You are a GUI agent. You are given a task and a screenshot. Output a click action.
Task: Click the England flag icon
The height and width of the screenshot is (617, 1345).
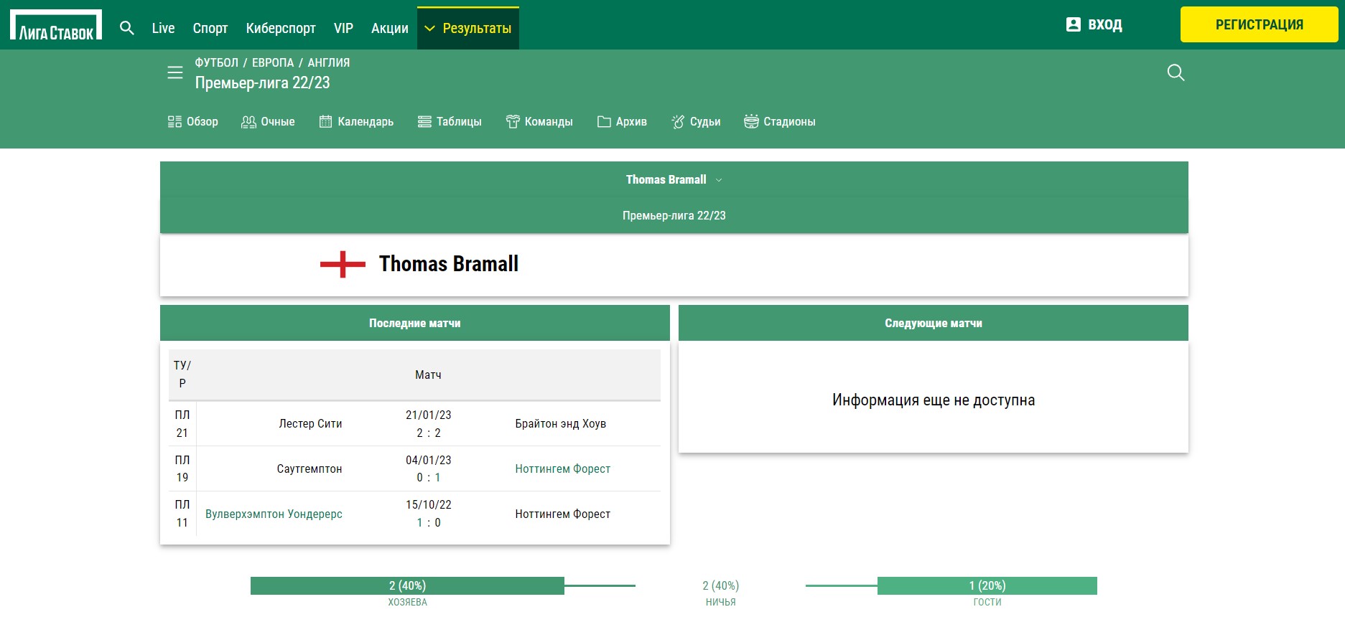pyautogui.click(x=343, y=264)
